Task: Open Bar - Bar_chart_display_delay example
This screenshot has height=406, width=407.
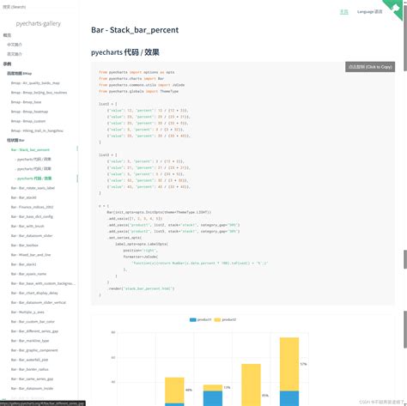Action: tap(34, 293)
